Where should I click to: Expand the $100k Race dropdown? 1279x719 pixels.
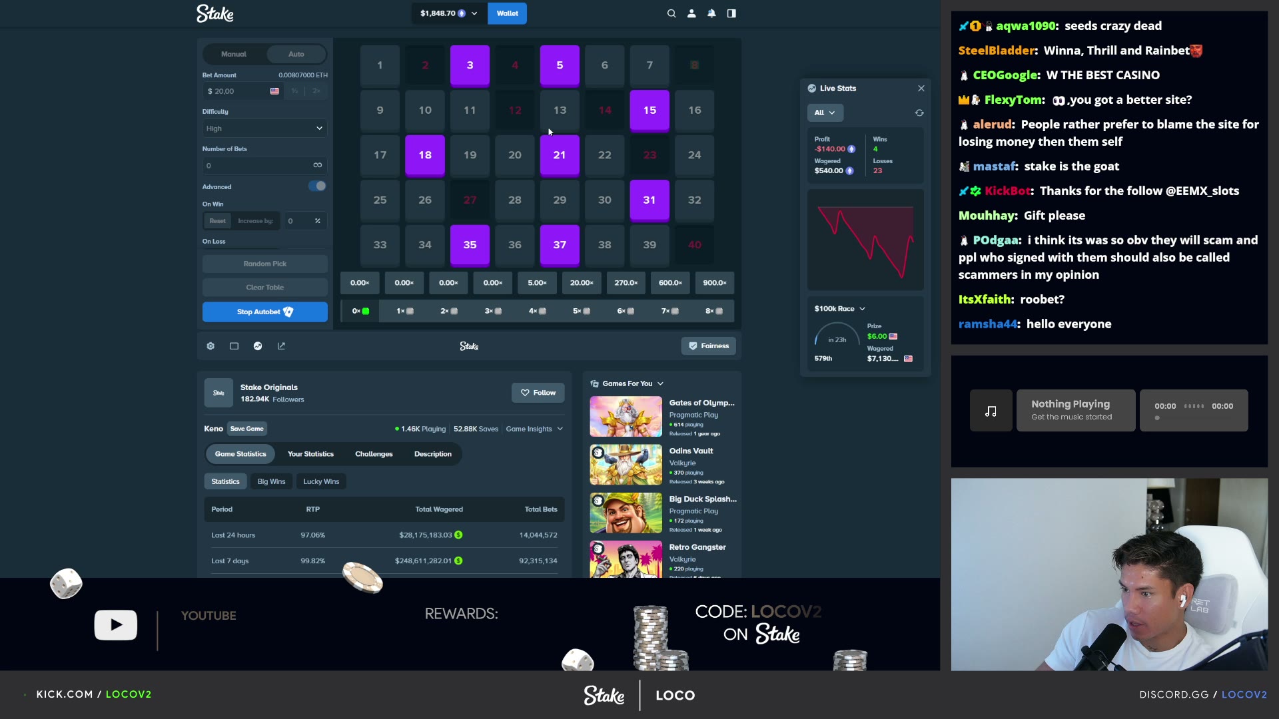tap(839, 309)
